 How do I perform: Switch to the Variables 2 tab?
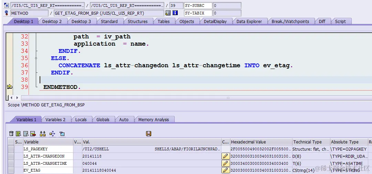point(55,120)
